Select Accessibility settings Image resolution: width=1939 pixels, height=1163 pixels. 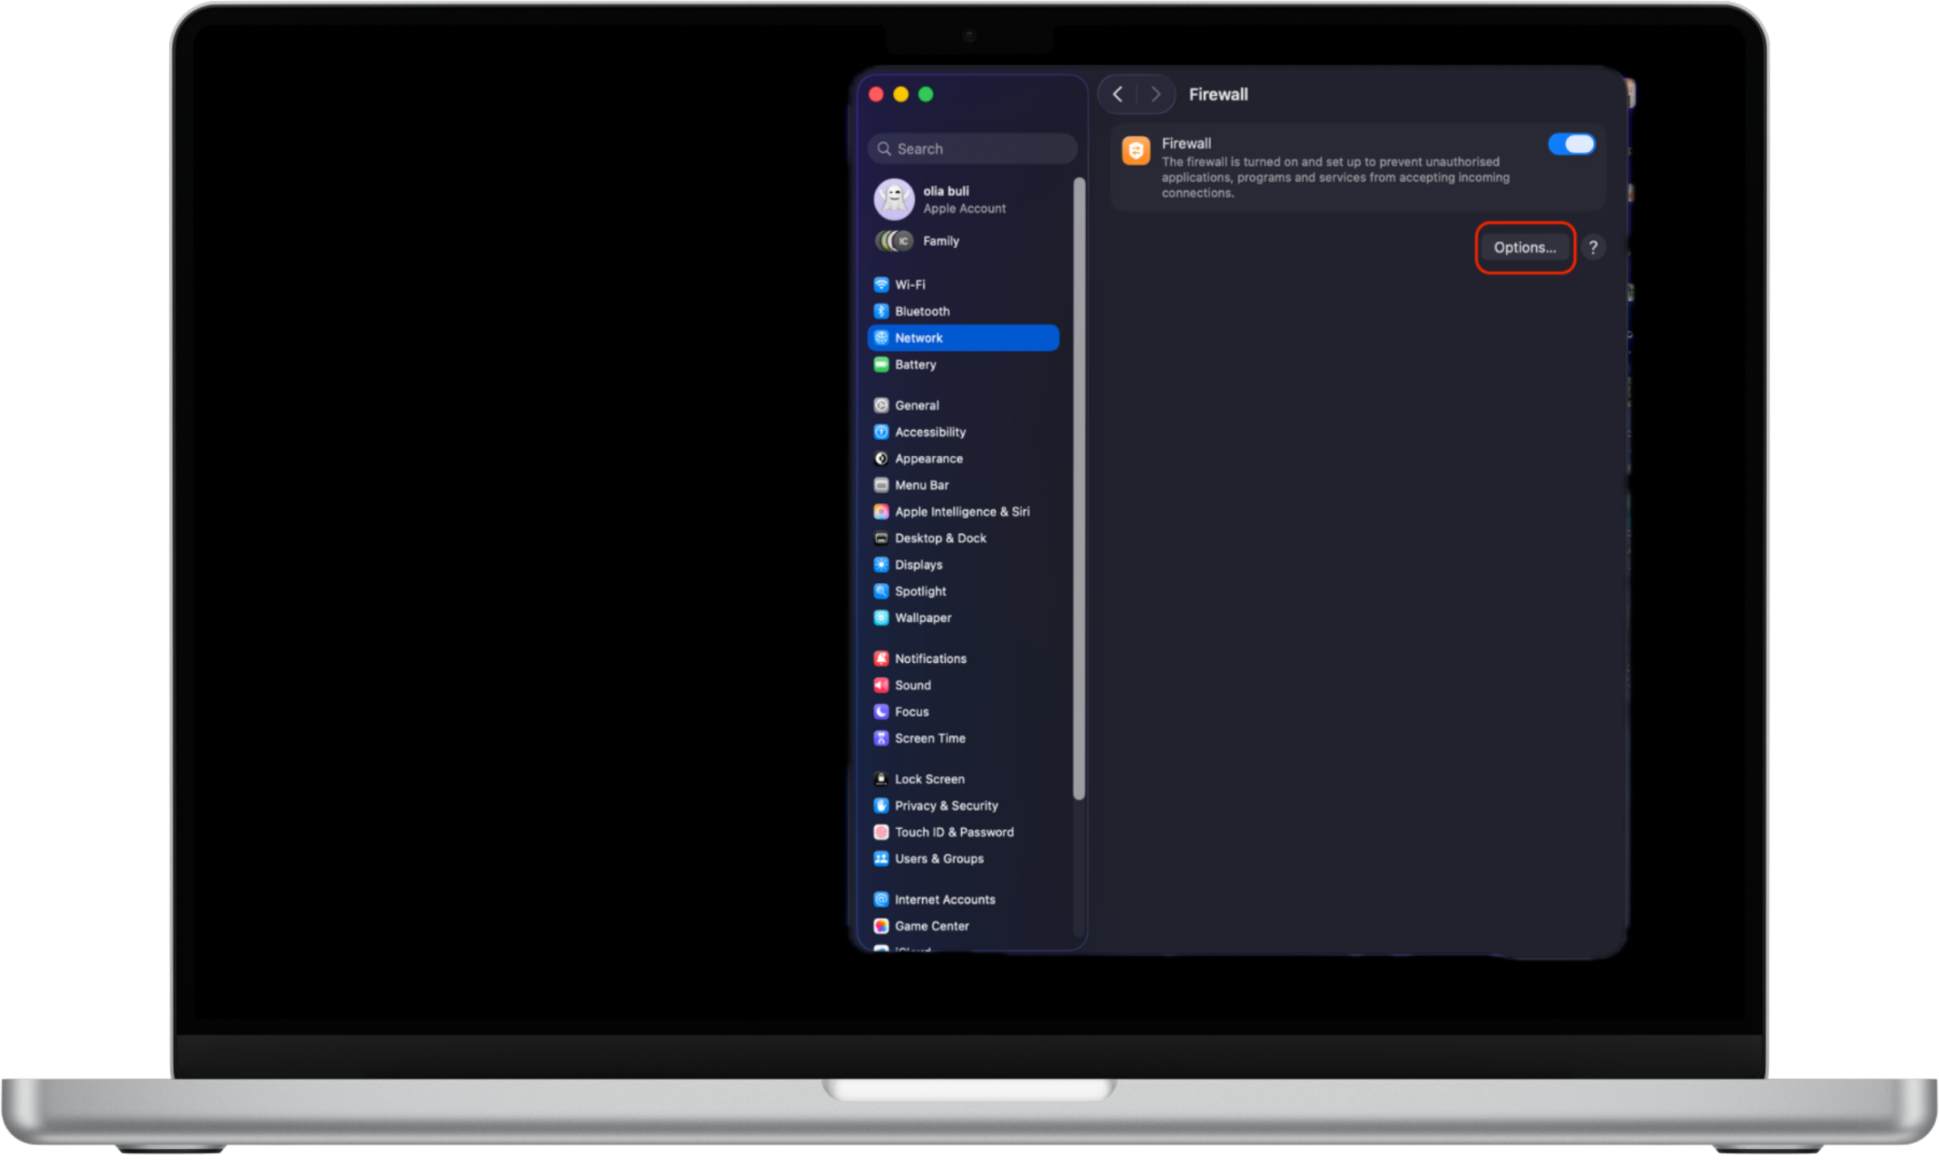point(930,432)
